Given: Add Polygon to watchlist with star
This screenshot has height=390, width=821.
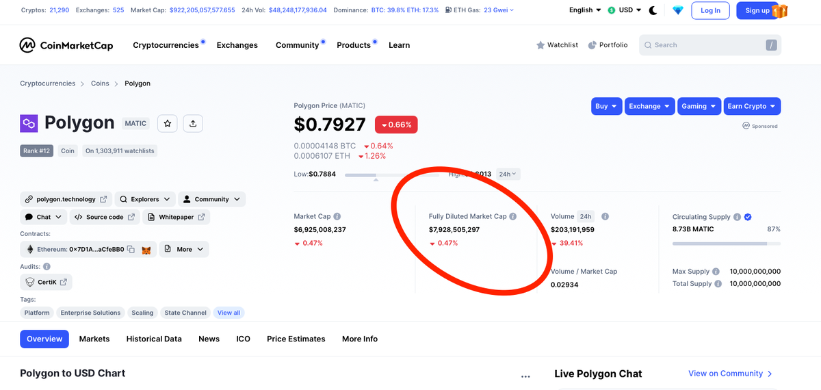Looking at the screenshot, I should (168, 123).
